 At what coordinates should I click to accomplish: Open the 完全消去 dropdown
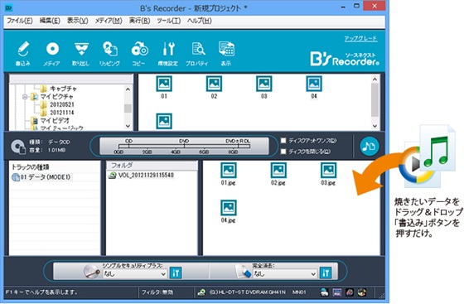coord(285,274)
